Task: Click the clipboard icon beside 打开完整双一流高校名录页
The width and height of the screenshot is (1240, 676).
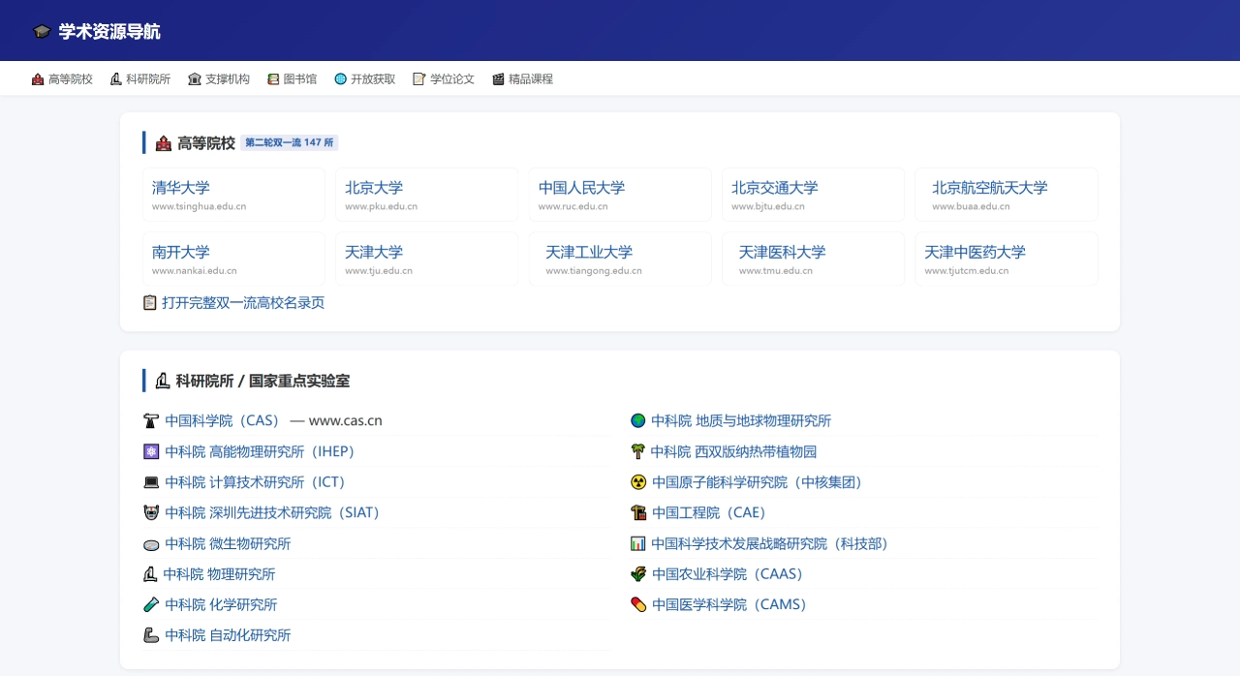Action: (150, 302)
